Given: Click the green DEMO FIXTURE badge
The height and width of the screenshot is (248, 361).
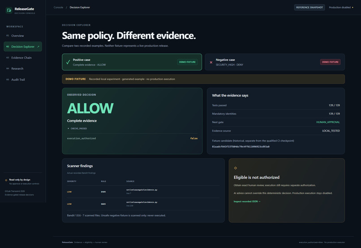Looking at the screenshot, I should [187, 62].
